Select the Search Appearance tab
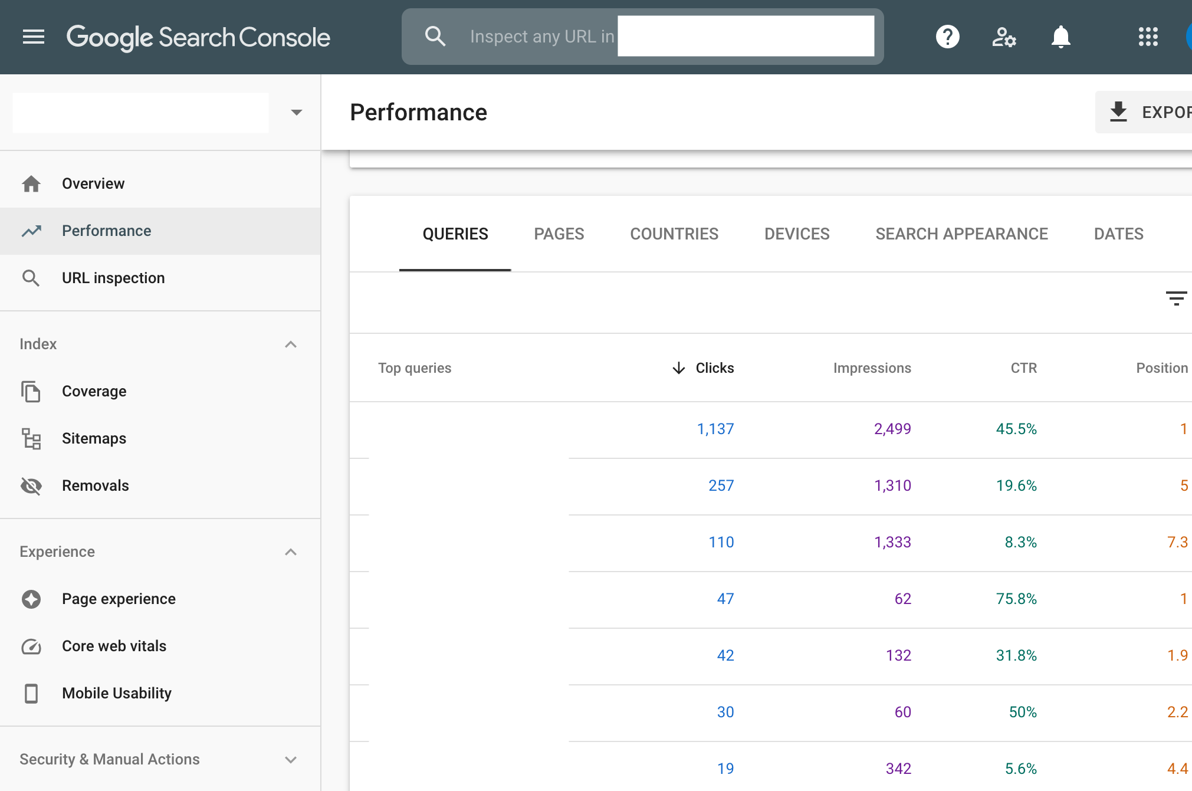The image size is (1192, 791). (x=961, y=234)
